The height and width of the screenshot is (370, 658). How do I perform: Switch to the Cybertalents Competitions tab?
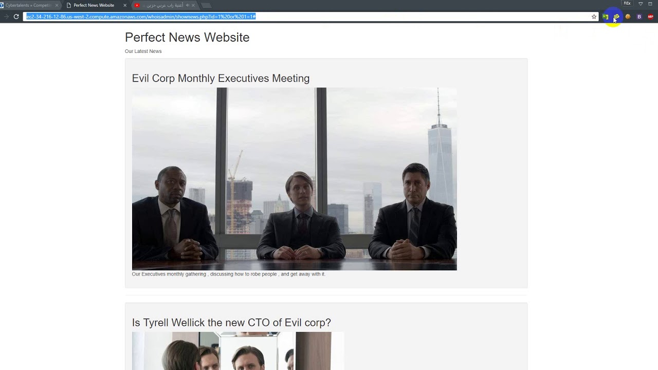(29, 5)
